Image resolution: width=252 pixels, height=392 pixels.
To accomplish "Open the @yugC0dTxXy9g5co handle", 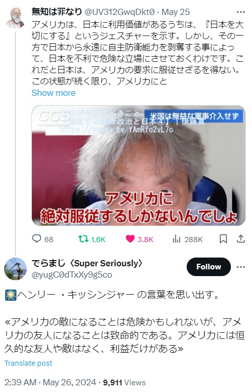I will click(72, 275).
